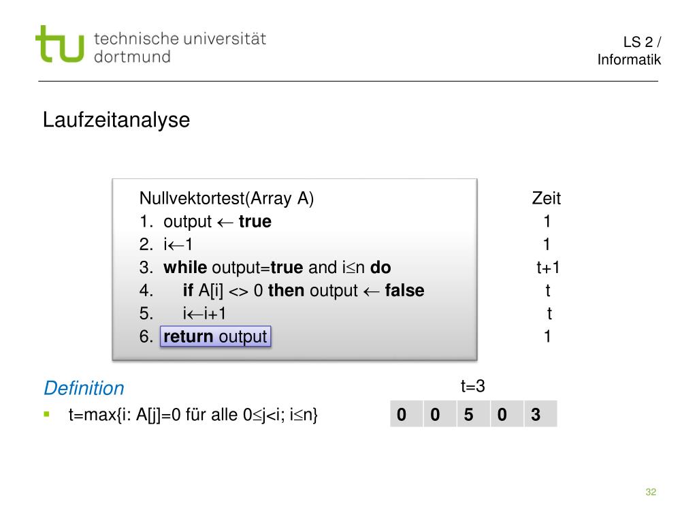Viewport: 697px width, 523px height.
Task: Click the page number 32
Action: click(651, 492)
